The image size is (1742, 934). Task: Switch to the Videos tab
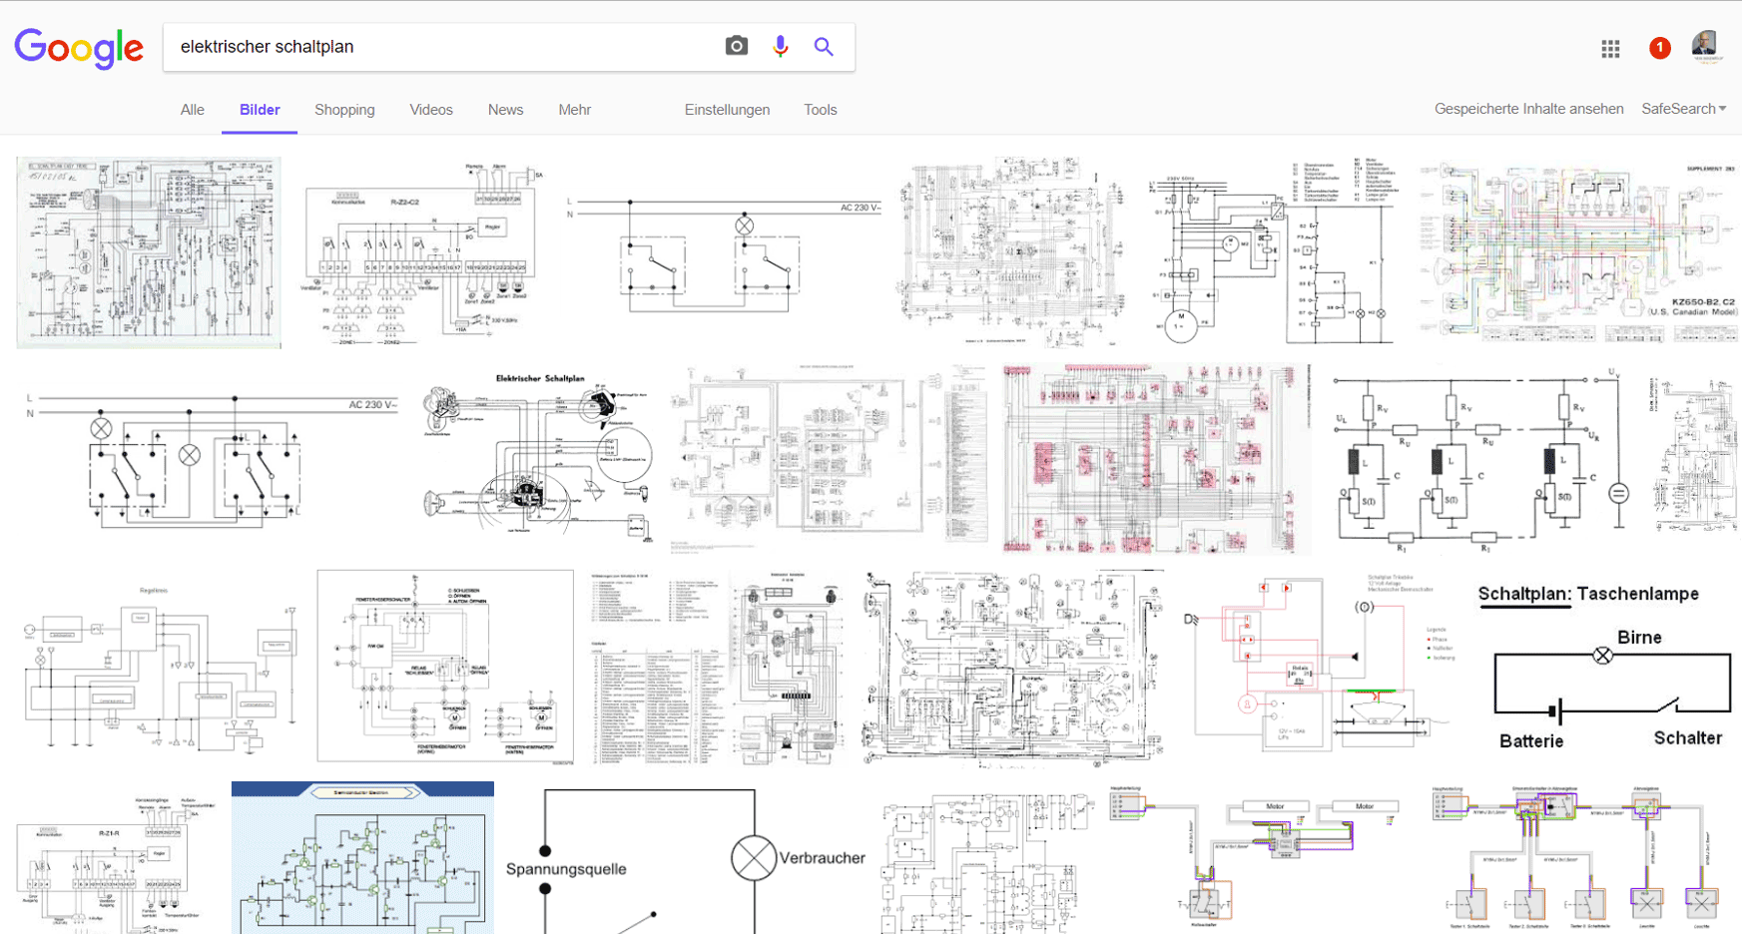coord(431,110)
